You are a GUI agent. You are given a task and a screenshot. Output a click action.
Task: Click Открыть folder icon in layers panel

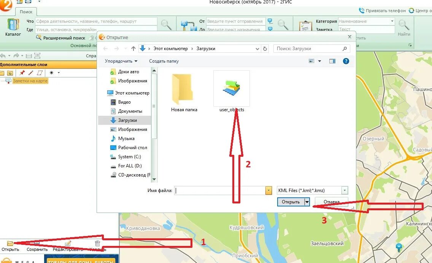[x=10, y=244]
